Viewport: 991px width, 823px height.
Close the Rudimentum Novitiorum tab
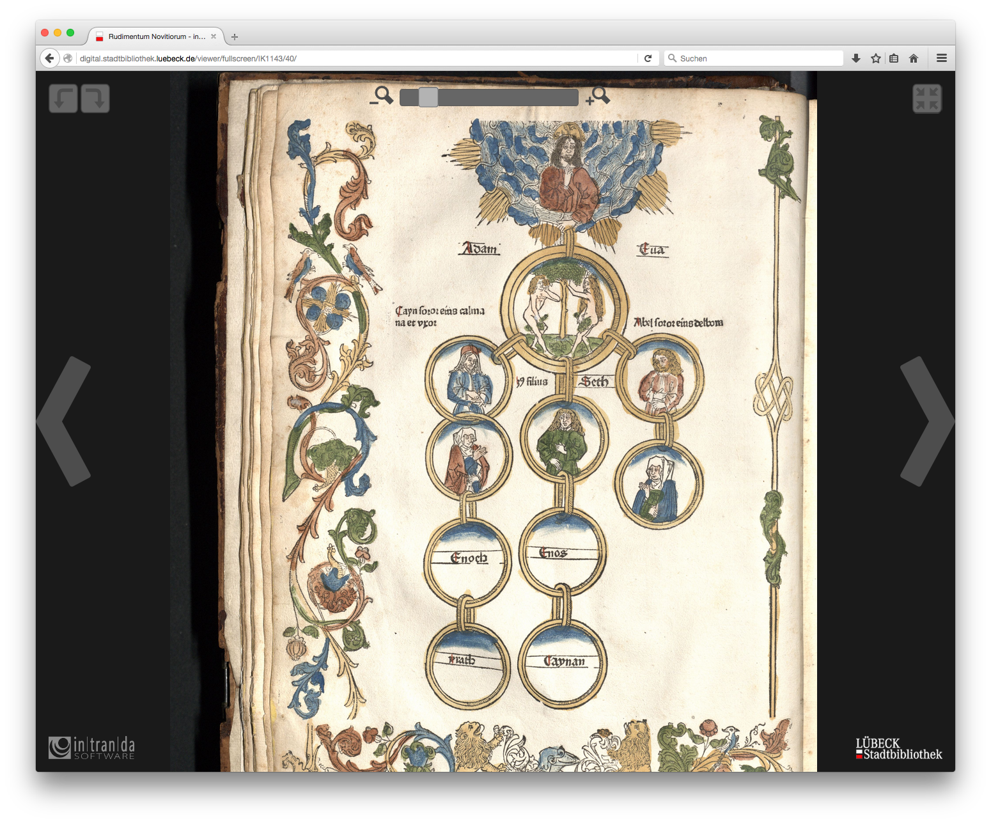[x=214, y=36]
